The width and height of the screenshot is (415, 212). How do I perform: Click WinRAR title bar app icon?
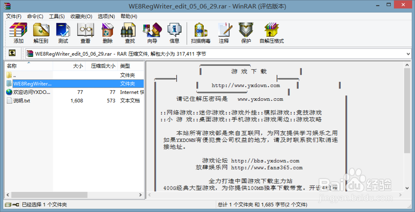[x=7, y=6]
